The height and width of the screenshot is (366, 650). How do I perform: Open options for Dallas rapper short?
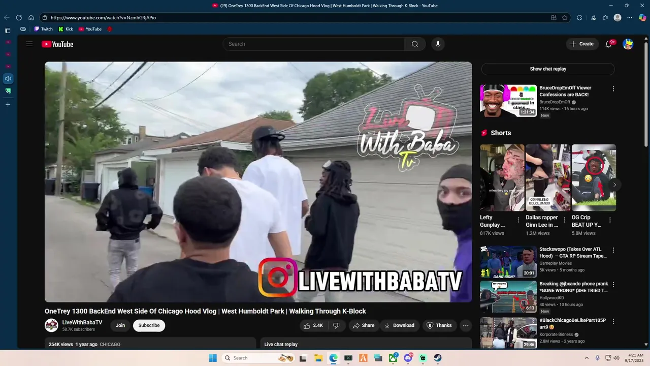[564, 220]
